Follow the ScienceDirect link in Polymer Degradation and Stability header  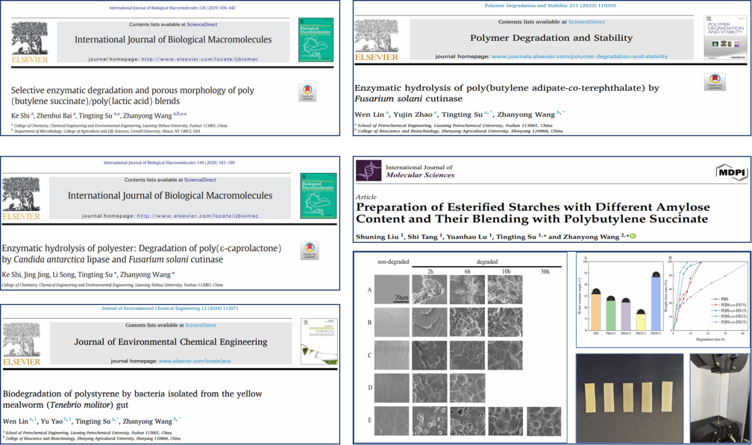[586, 22]
